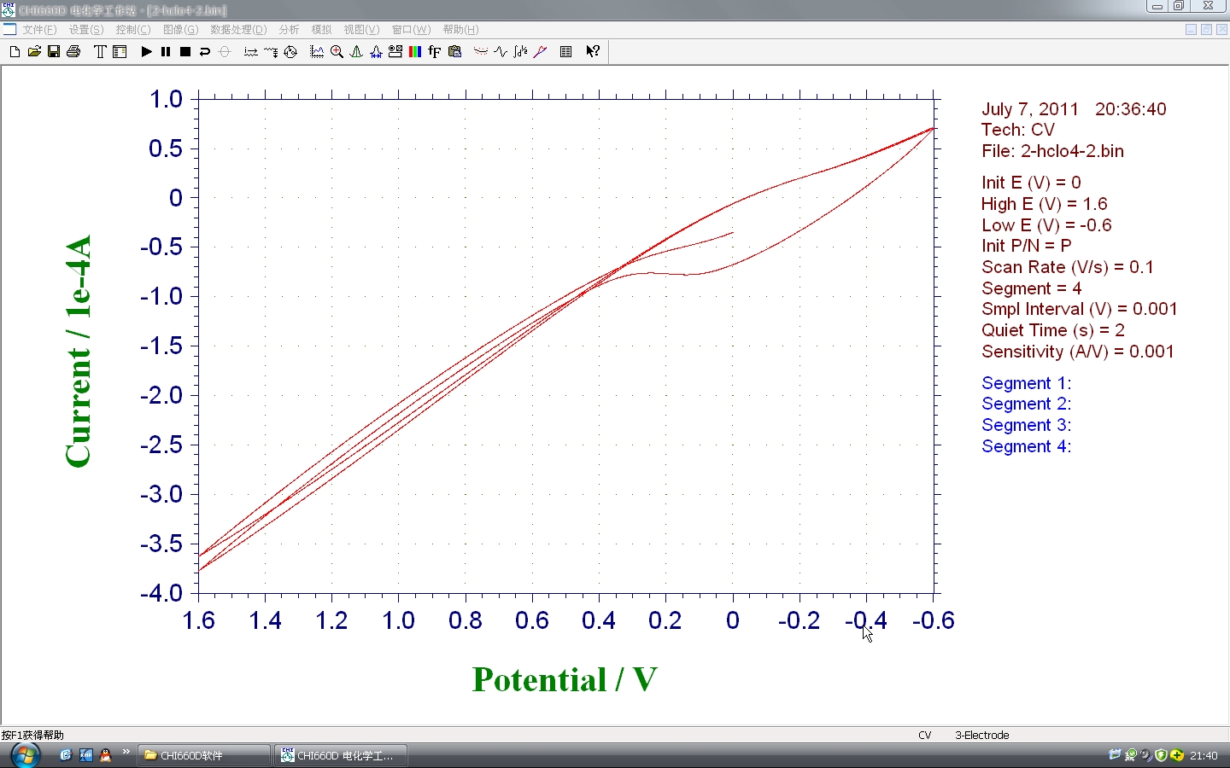
Task: Stop the experiment with the square button
Action: (x=185, y=52)
